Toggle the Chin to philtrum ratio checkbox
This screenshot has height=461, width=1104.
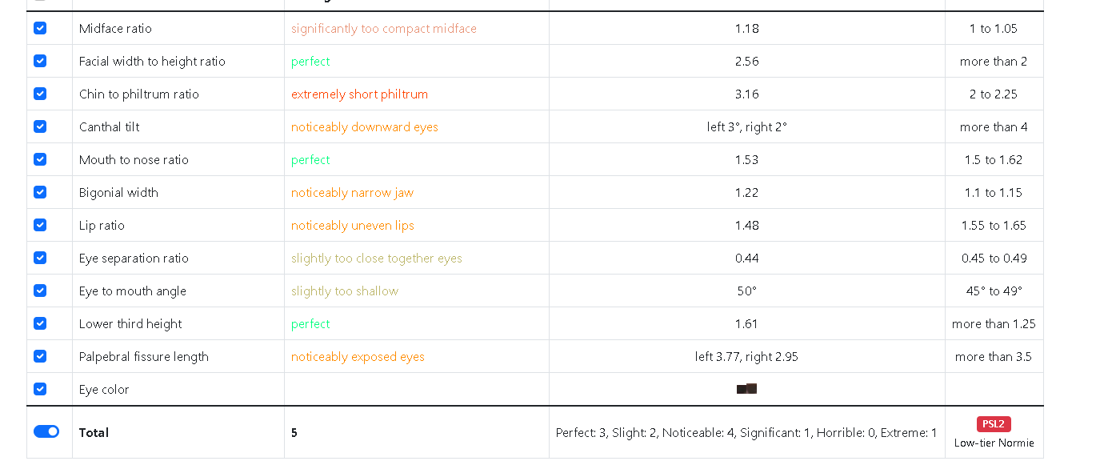point(40,94)
